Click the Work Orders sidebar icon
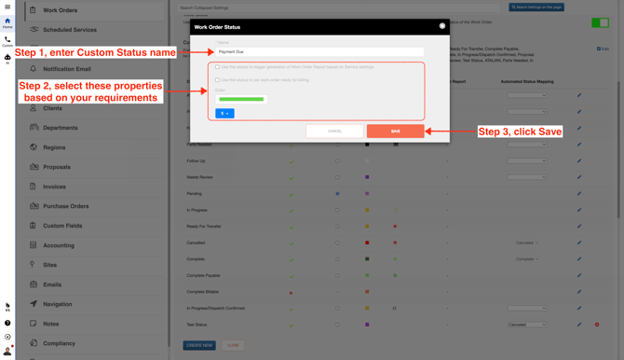624x360 pixels. 33,10
